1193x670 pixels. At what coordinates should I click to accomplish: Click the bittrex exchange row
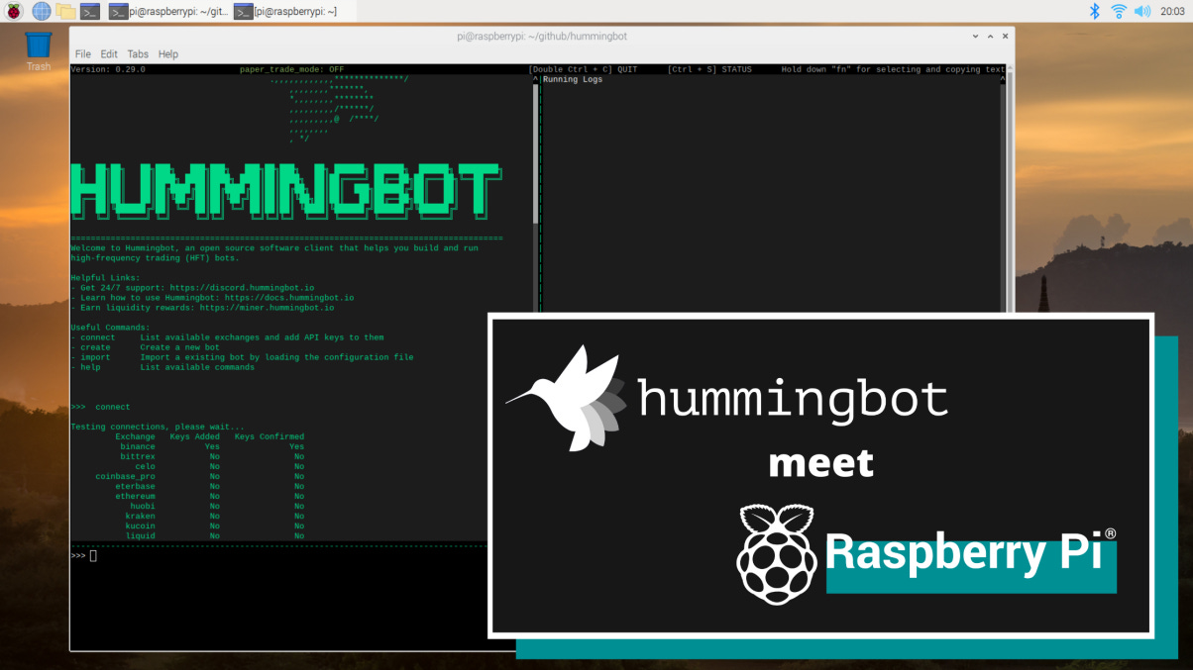pyautogui.click(x=212, y=457)
